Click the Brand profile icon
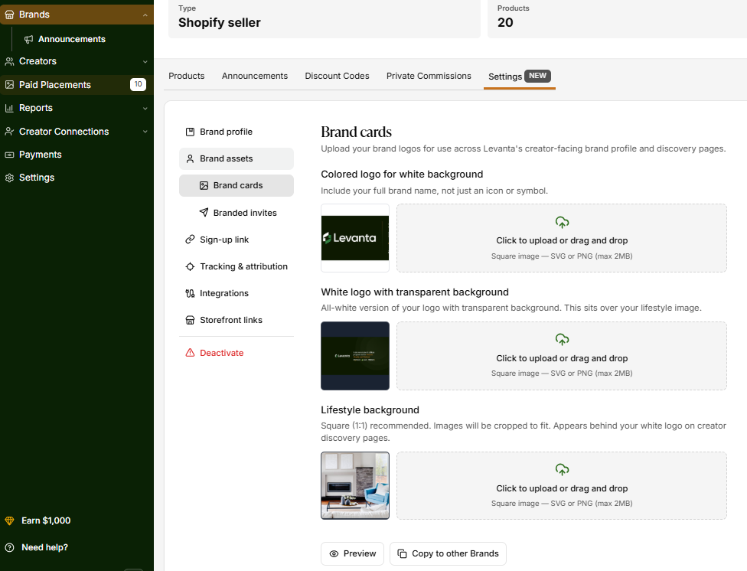This screenshot has height=571, width=747. [190, 132]
